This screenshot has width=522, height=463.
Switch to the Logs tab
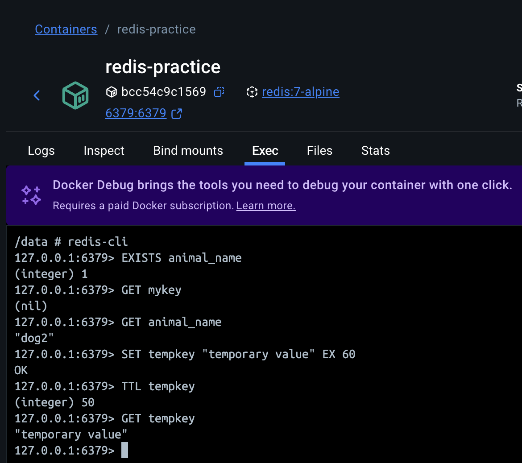point(41,151)
